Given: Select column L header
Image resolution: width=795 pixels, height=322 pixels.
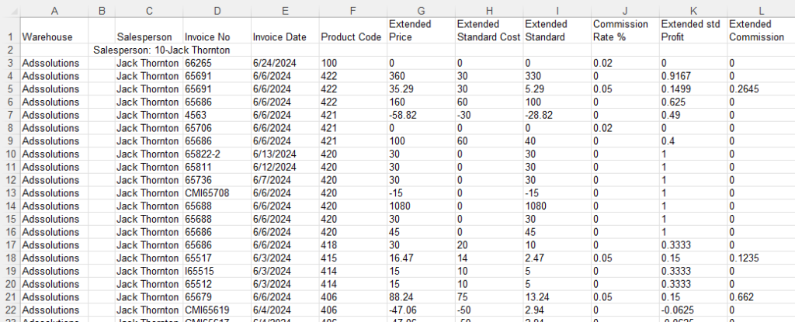Looking at the screenshot, I should 761,10.
